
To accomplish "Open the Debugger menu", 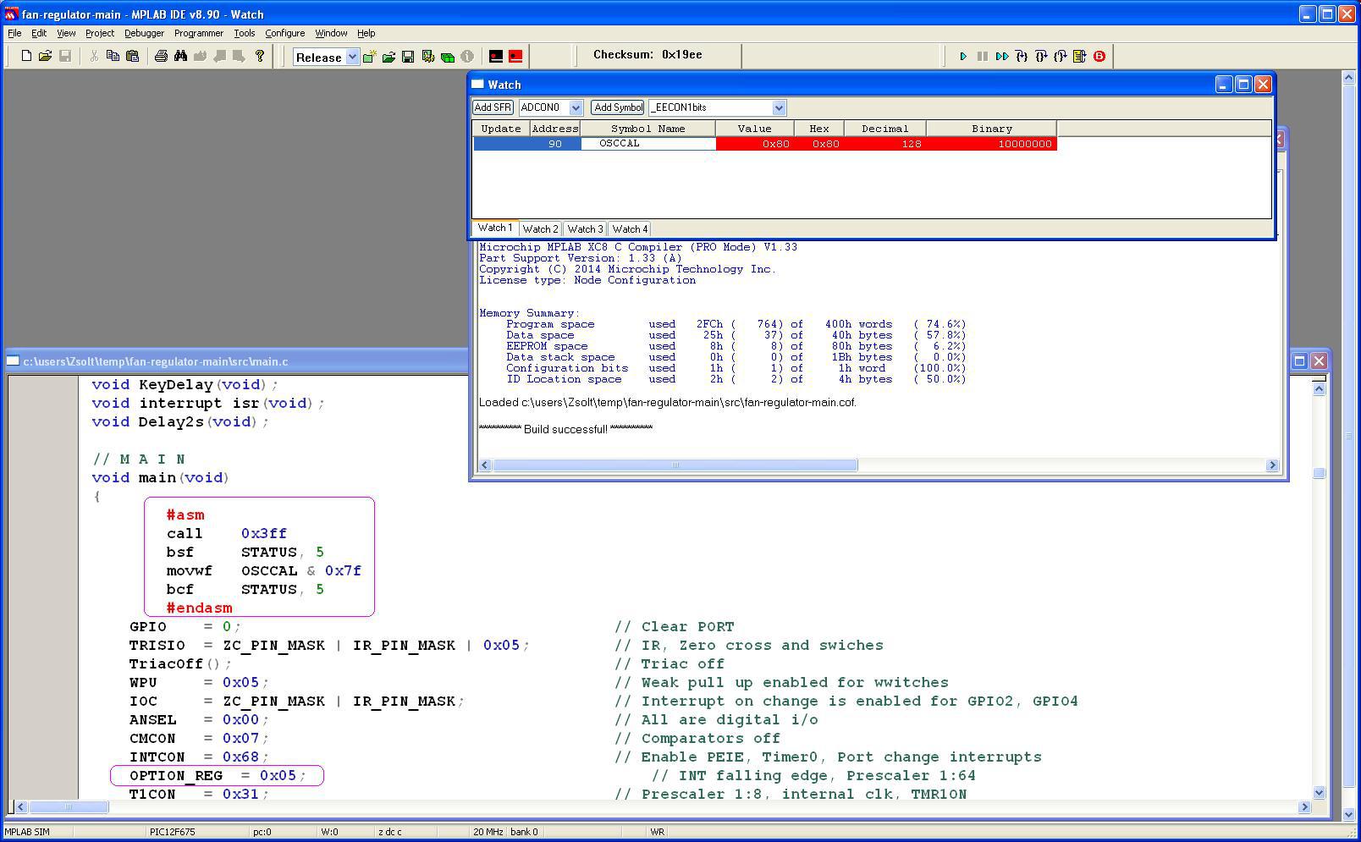I will coord(144,33).
